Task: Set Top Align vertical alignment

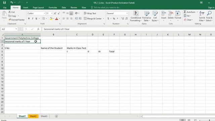Action: point(64,13)
